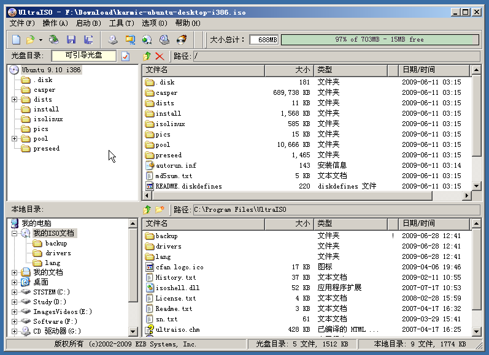Click the cfan logo.ico file icon
Image resolution: width=489 pixels, height=355 pixels.
[x=150, y=267]
